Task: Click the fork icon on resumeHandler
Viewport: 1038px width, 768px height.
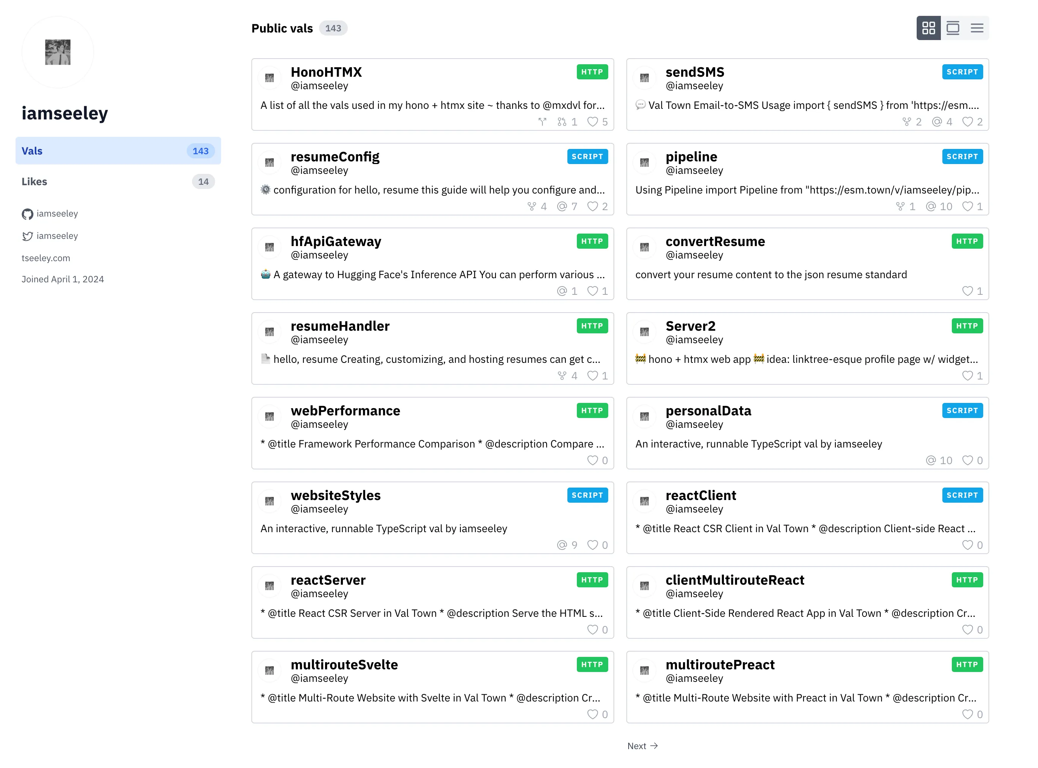Action: pos(562,376)
